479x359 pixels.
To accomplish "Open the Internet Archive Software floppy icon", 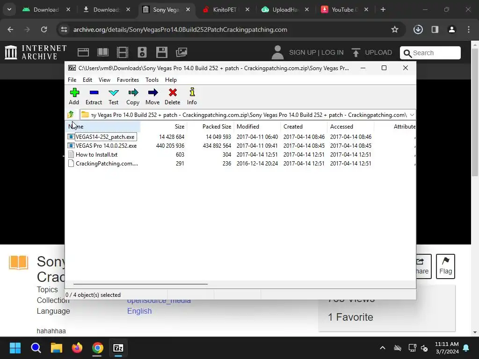I will coord(161,52).
